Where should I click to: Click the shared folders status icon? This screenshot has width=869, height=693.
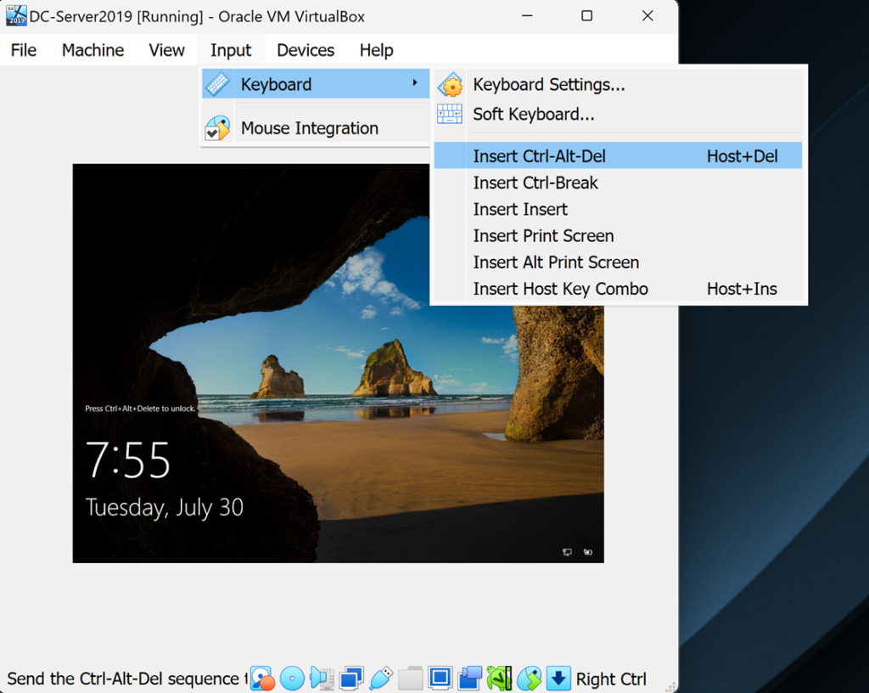[411, 678]
